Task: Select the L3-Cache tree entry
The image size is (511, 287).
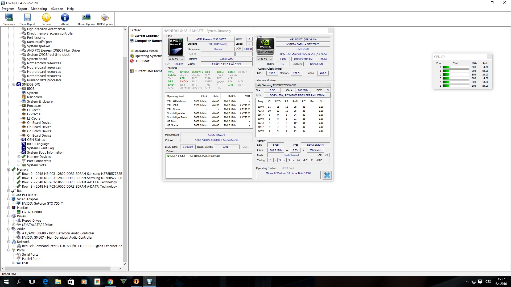Action: point(34,119)
